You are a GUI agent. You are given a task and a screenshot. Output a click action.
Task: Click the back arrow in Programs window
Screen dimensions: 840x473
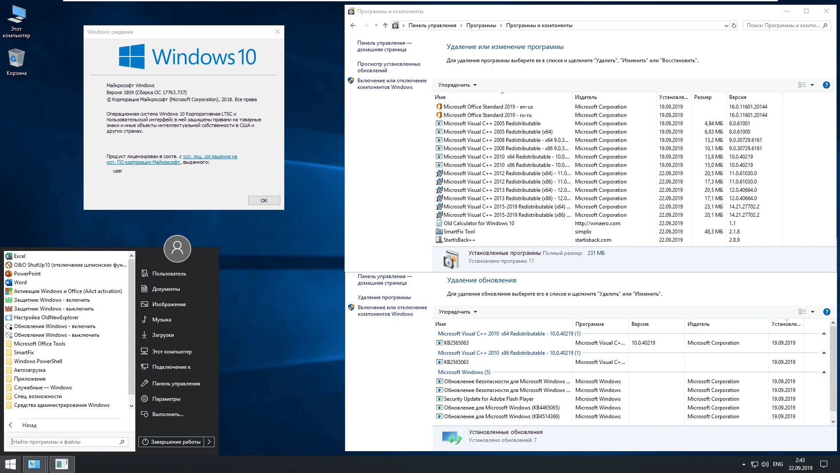(x=353, y=25)
